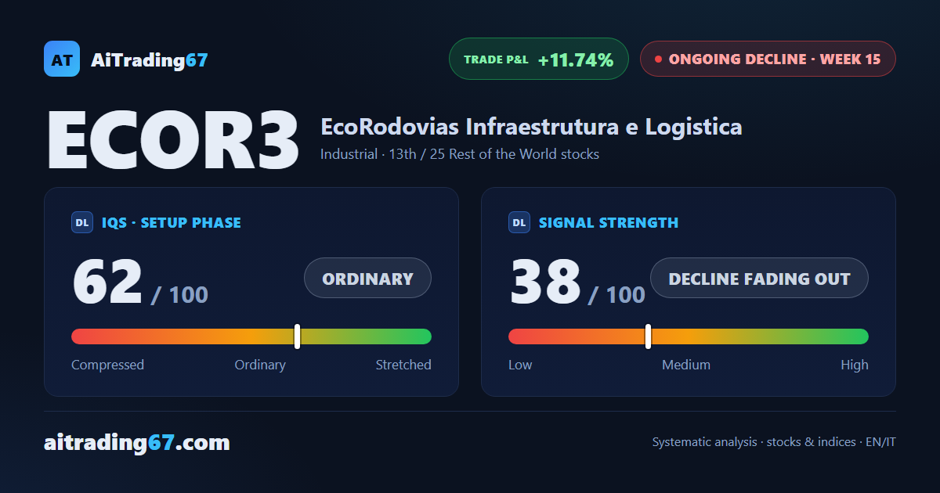Click the Trade P&L +11.74% pill
The width and height of the screenshot is (940, 493).
(x=539, y=59)
